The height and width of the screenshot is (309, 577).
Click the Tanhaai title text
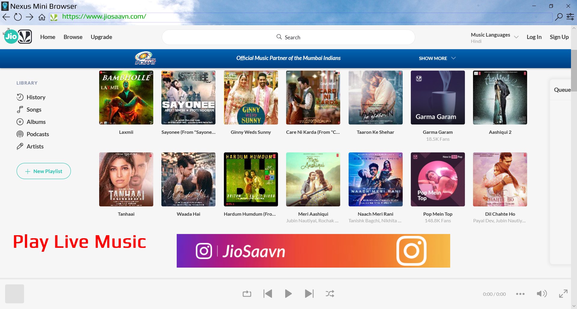[126, 214]
